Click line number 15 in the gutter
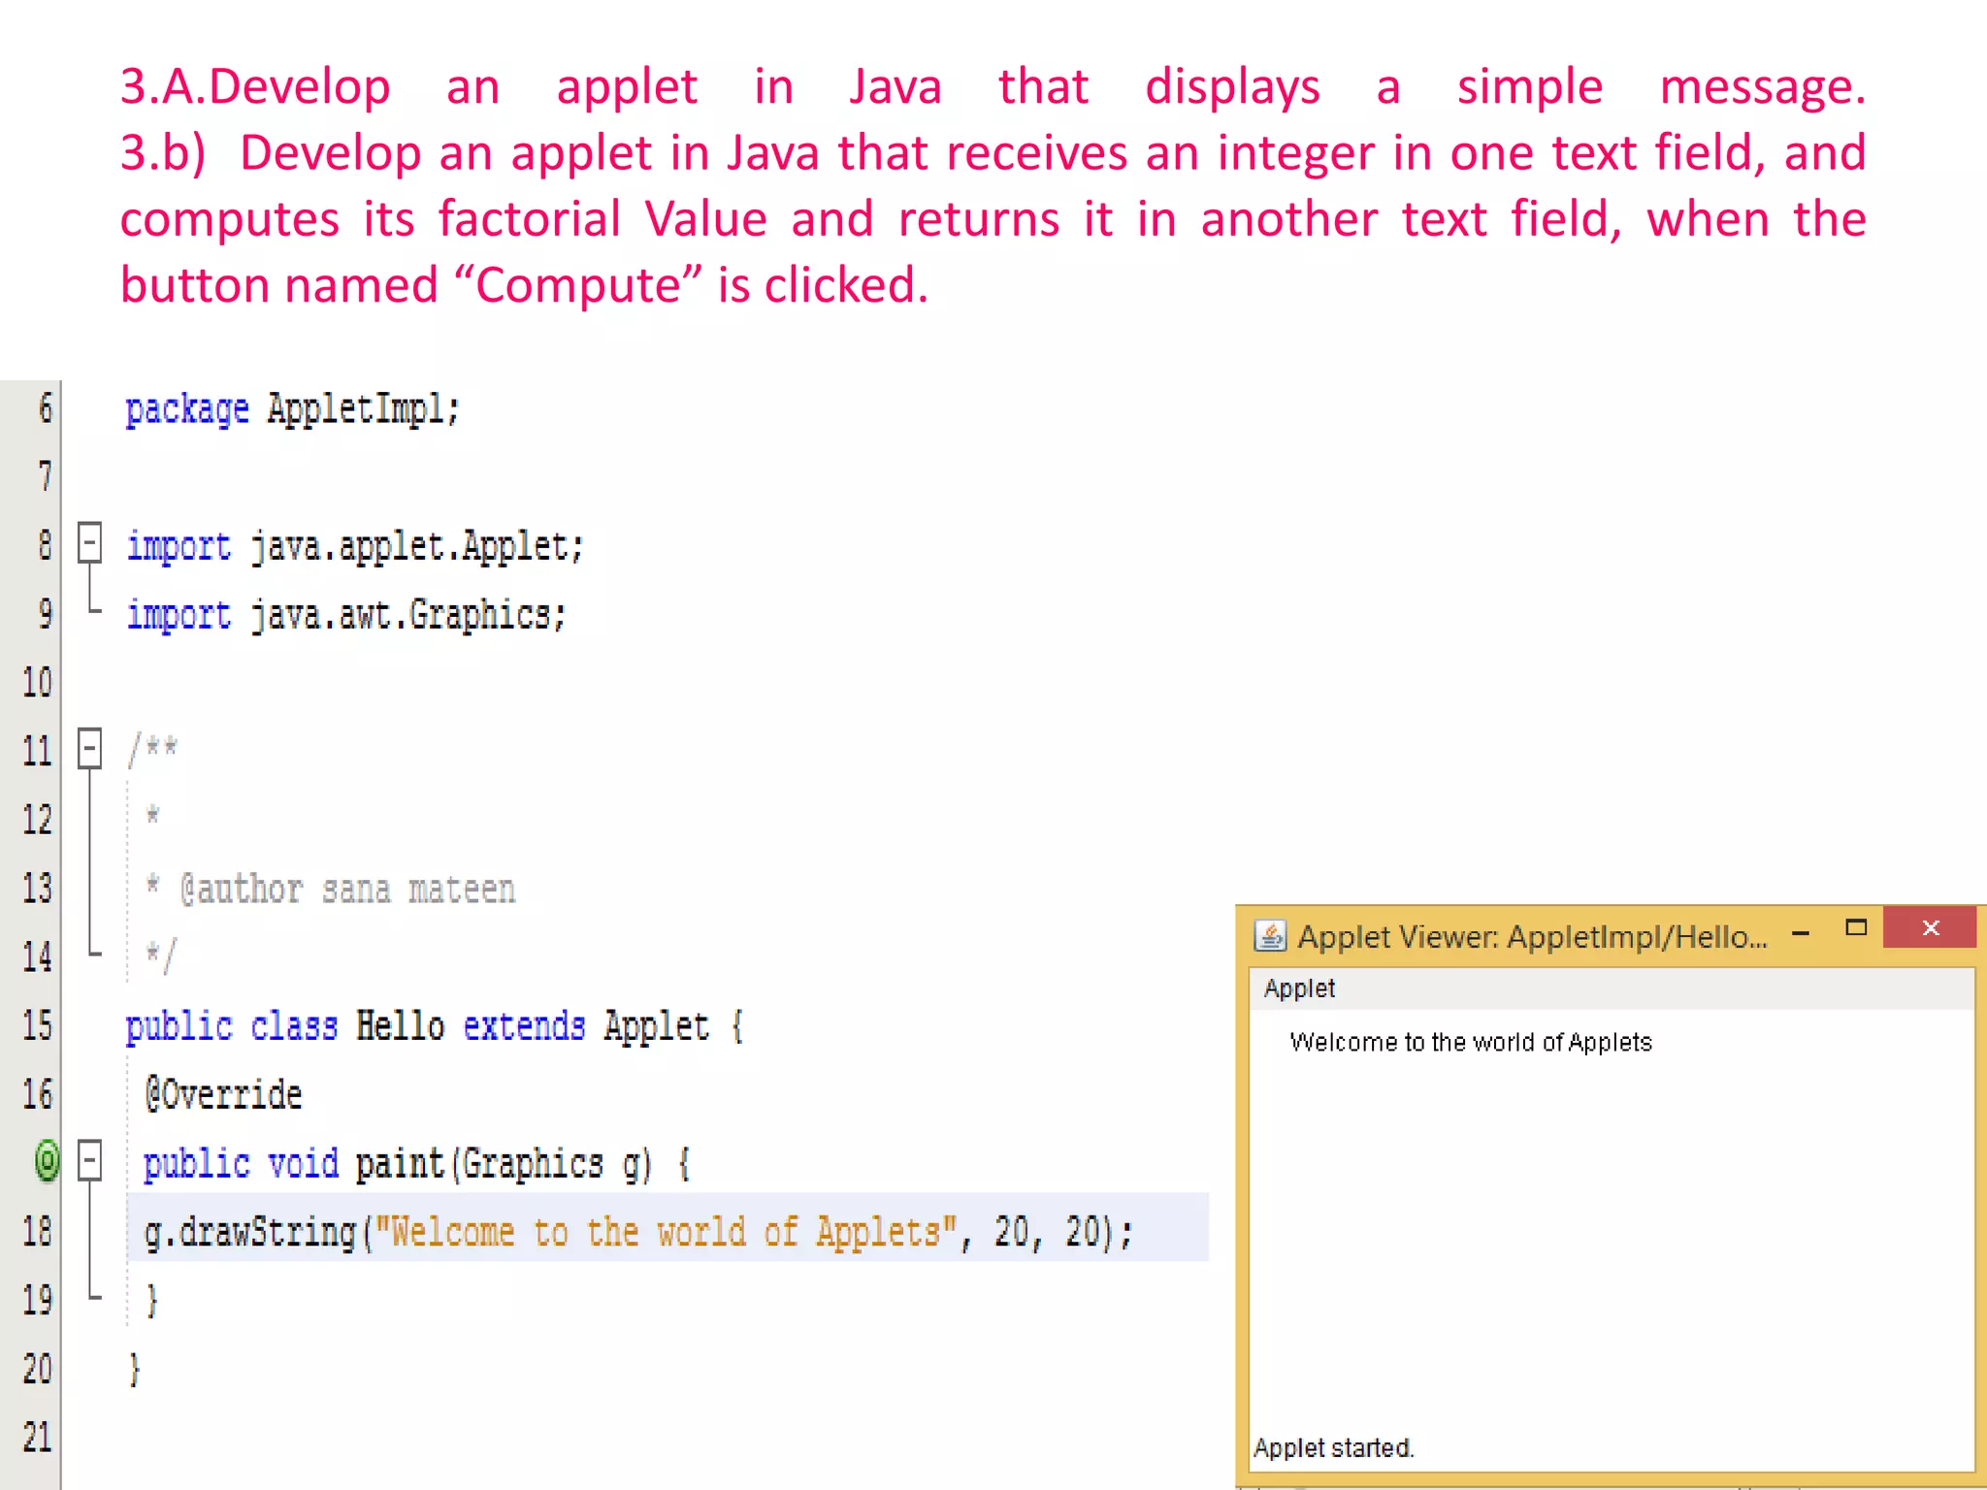 (37, 1026)
